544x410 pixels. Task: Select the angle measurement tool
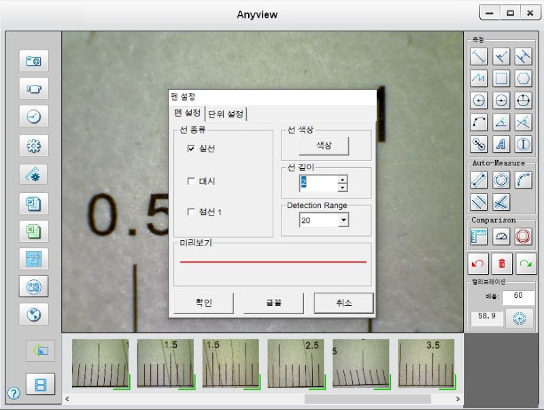click(502, 122)
